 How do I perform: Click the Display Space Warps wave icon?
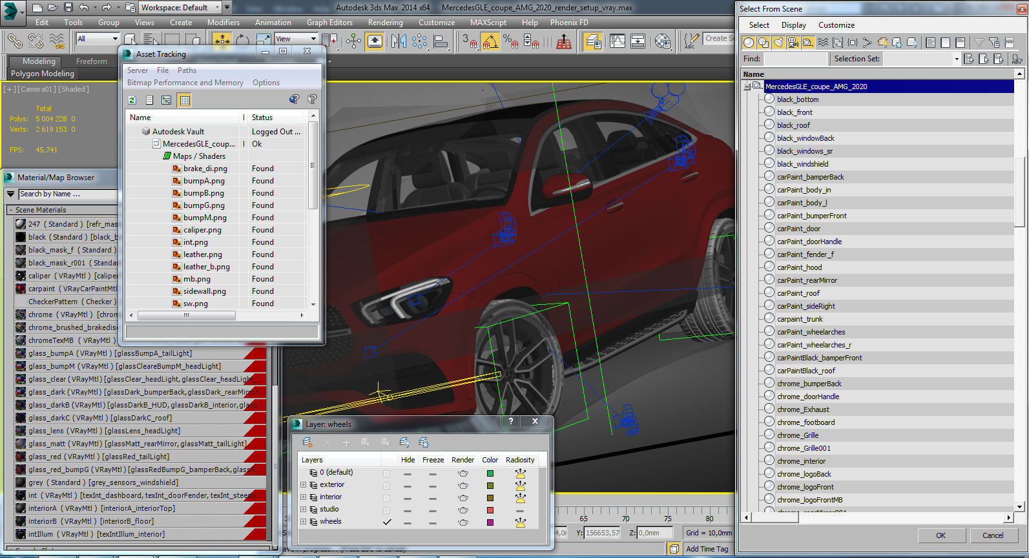(823, 43)
